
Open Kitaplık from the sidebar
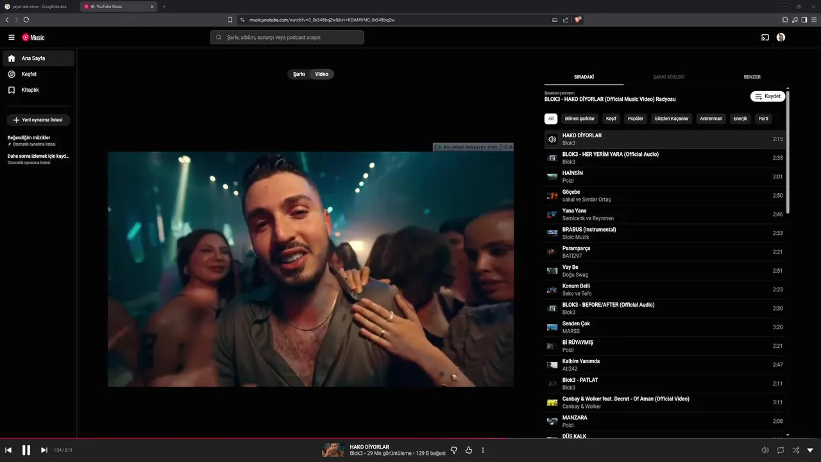point(38,90)
